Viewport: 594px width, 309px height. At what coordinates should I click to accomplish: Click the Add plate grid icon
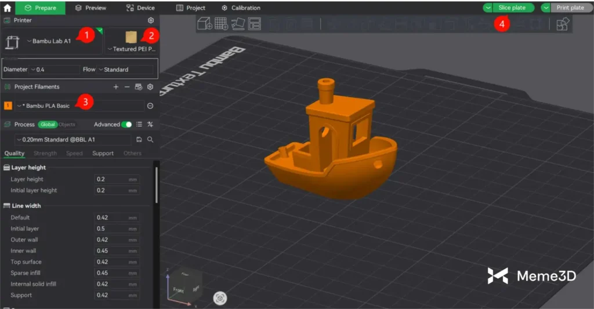(221, 24)
